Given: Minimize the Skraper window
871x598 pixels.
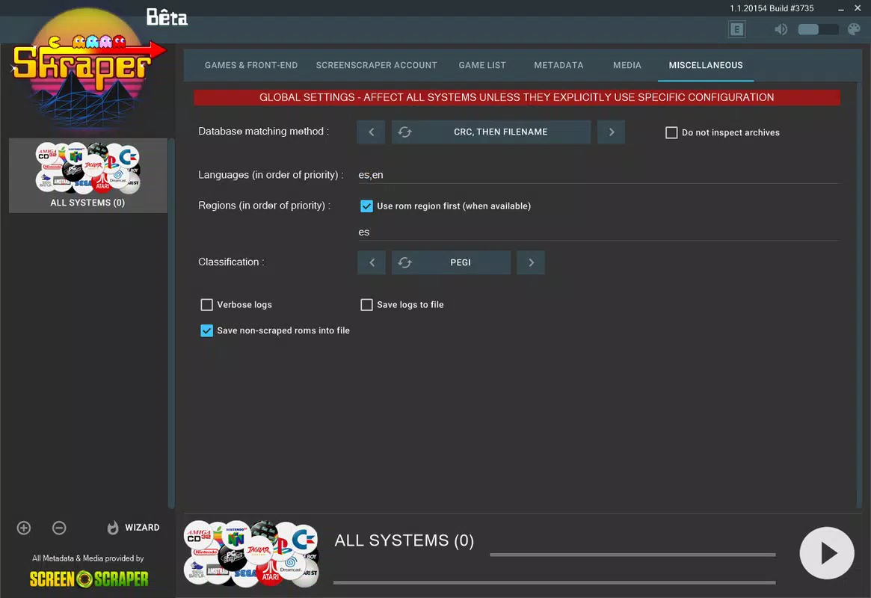Looking at the screenshot, I should [x=841, y=9].
